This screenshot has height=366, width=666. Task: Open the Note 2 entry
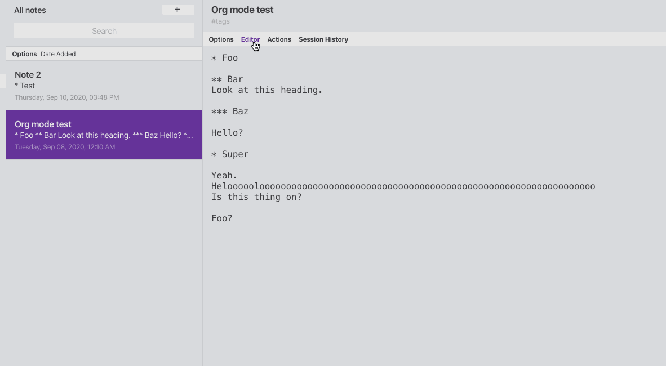coord(104,86)
